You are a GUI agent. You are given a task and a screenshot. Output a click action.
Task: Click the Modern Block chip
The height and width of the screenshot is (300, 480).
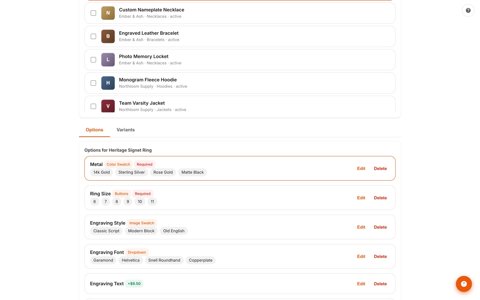(x=141, y=231)
